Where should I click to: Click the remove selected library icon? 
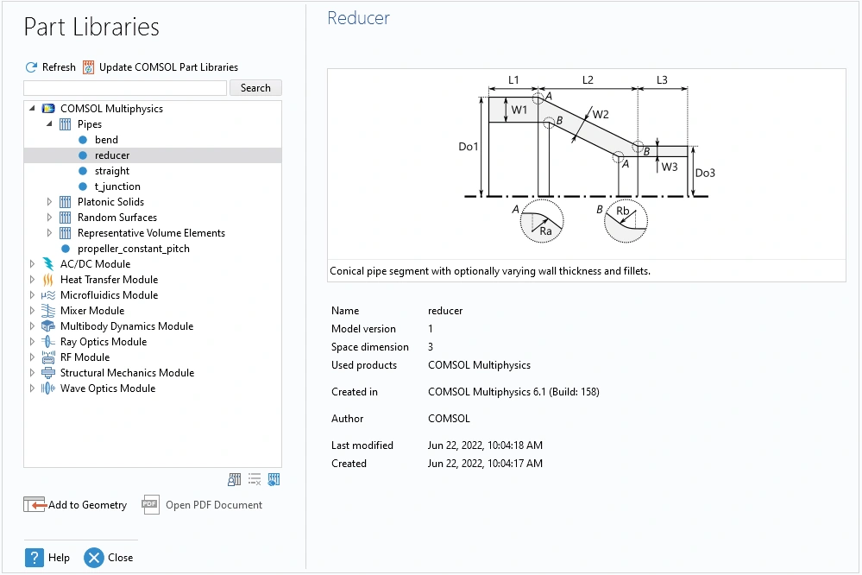point(255,479)
